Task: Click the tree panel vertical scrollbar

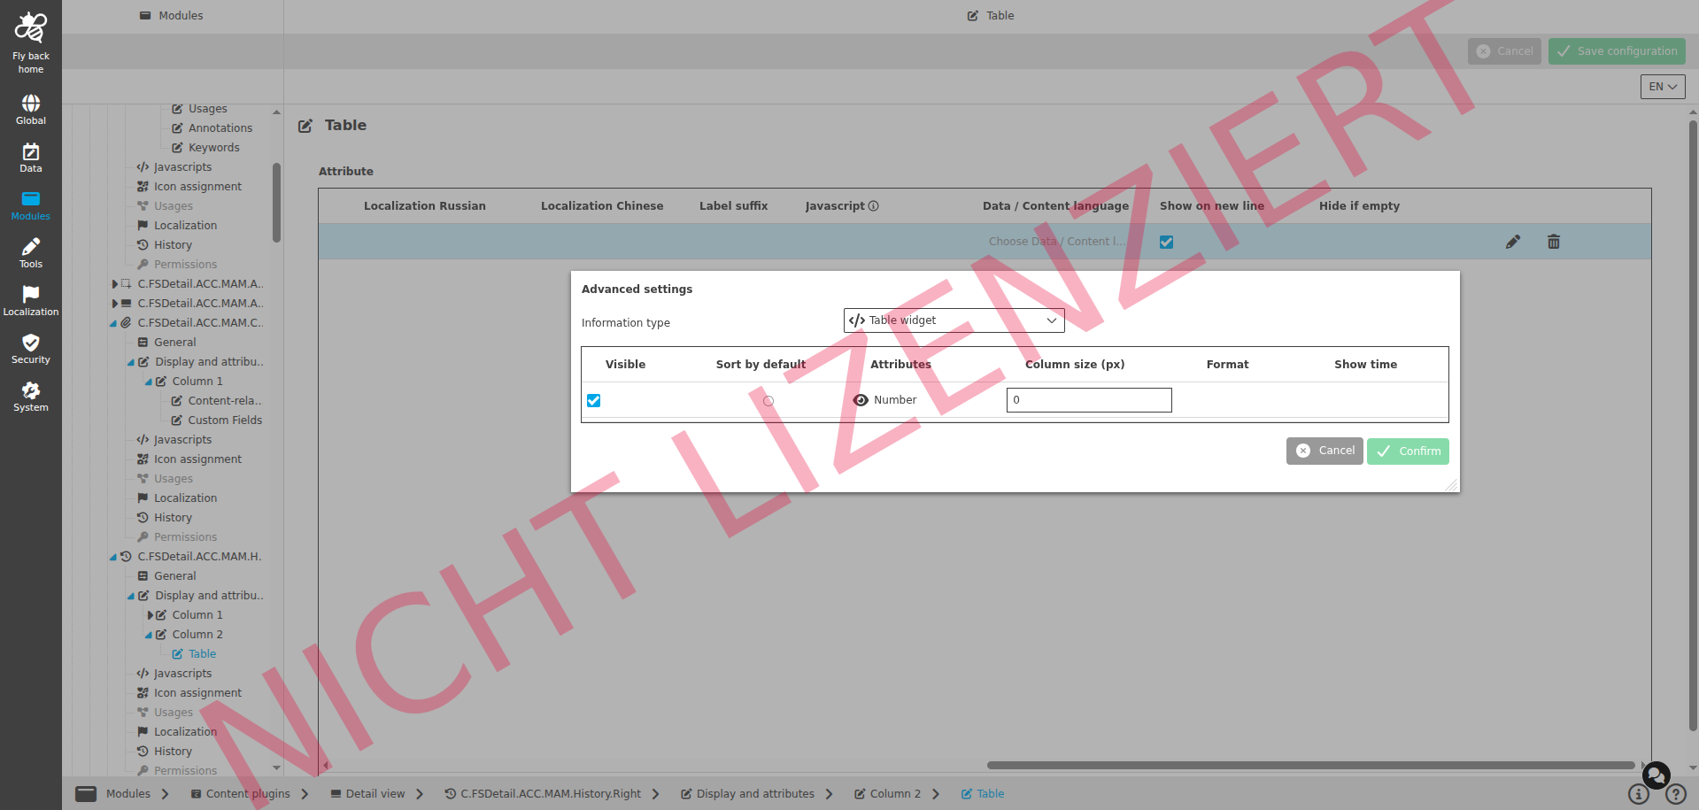Action: [276, 202]
